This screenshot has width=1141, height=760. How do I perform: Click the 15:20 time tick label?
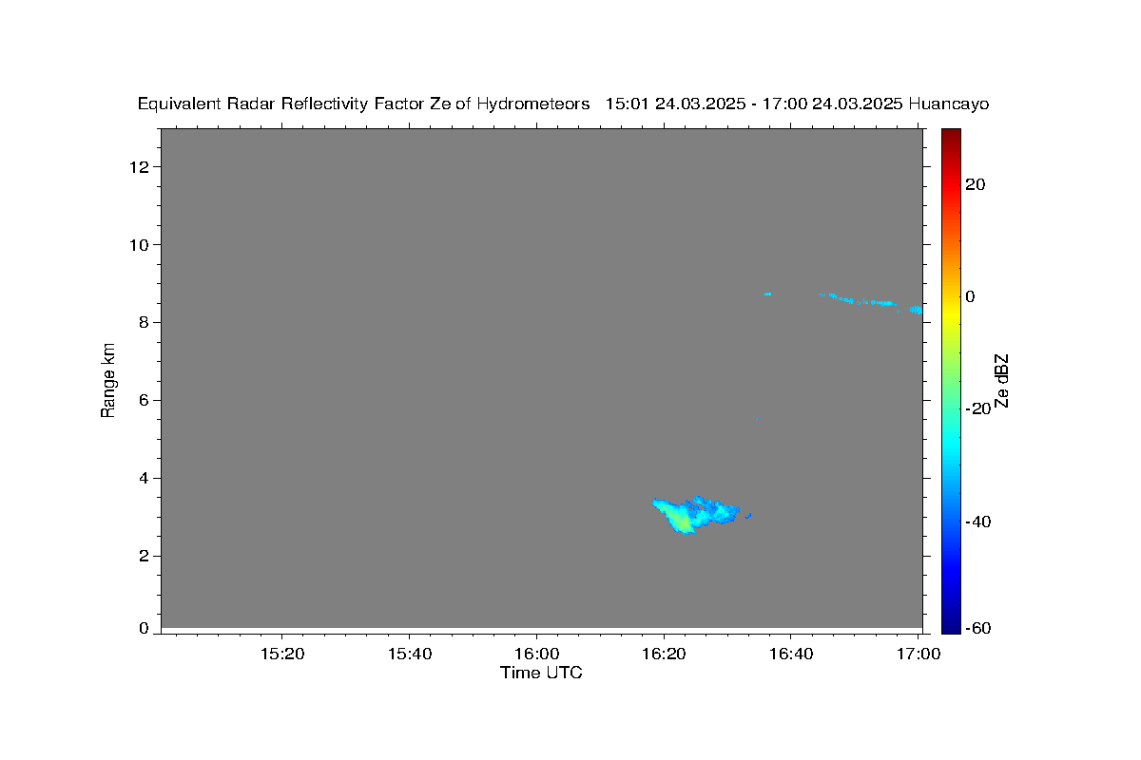(282, 654)
